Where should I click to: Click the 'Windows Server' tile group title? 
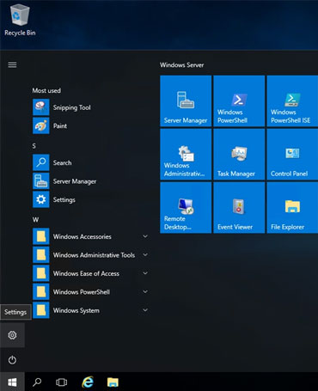click(182, 65)
